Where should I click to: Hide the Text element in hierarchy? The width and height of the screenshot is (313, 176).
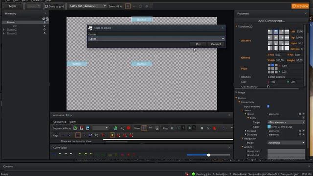(x=45, y=26)
